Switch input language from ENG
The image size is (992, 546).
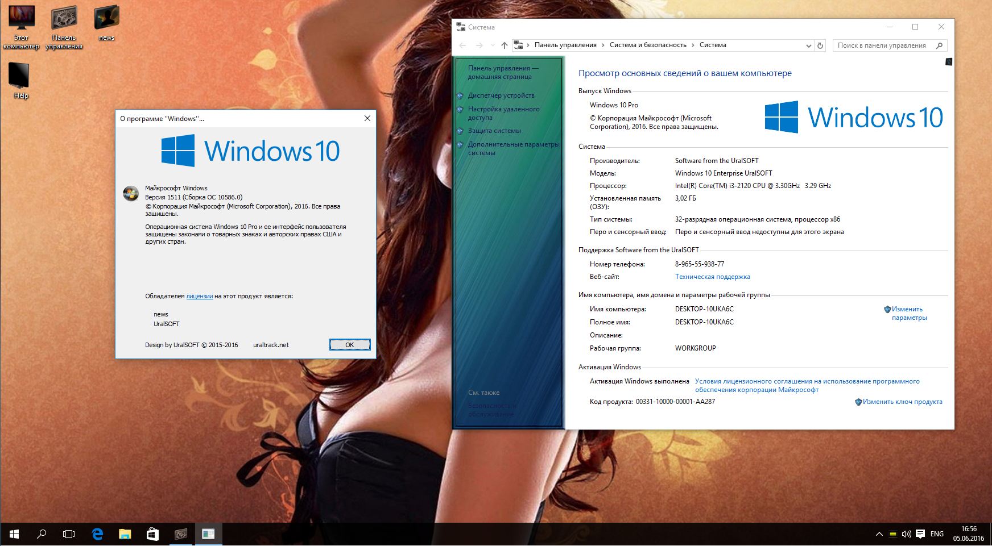point(937,534)
